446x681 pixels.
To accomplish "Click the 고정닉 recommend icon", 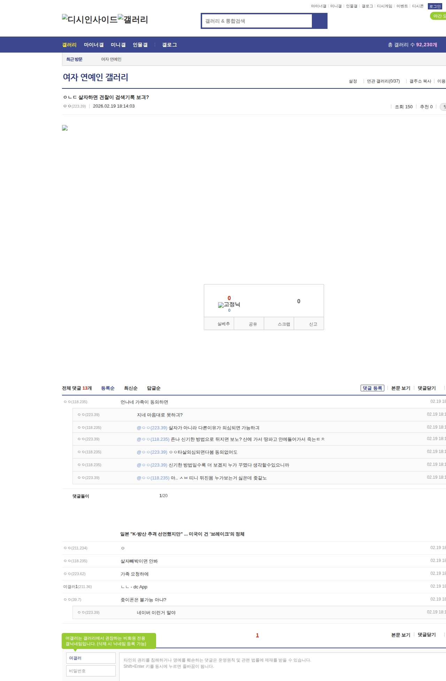I will 229,305.
